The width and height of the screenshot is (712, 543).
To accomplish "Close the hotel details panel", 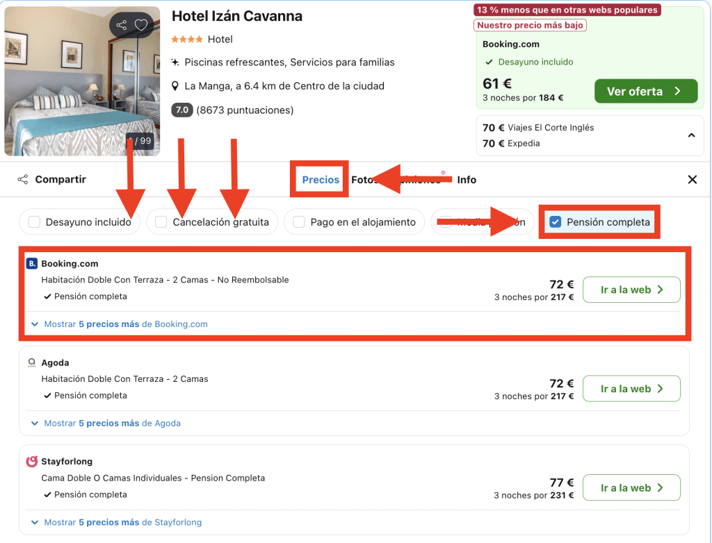I will click(692, 180).
